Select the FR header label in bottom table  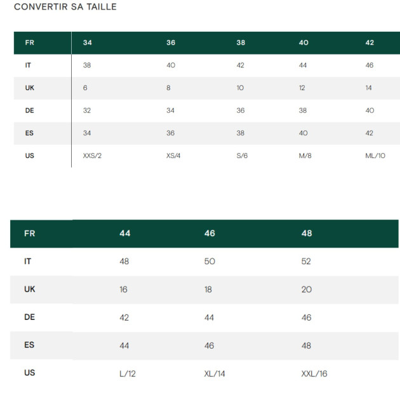tap(29, 234)
